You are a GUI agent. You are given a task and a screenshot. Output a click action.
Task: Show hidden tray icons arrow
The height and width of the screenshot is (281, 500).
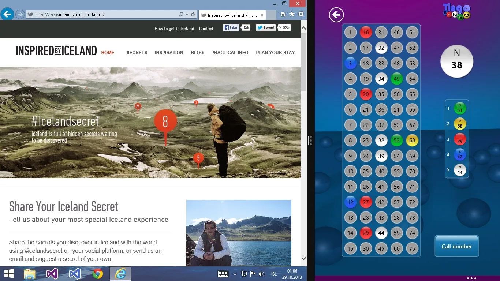coord(235,274)
